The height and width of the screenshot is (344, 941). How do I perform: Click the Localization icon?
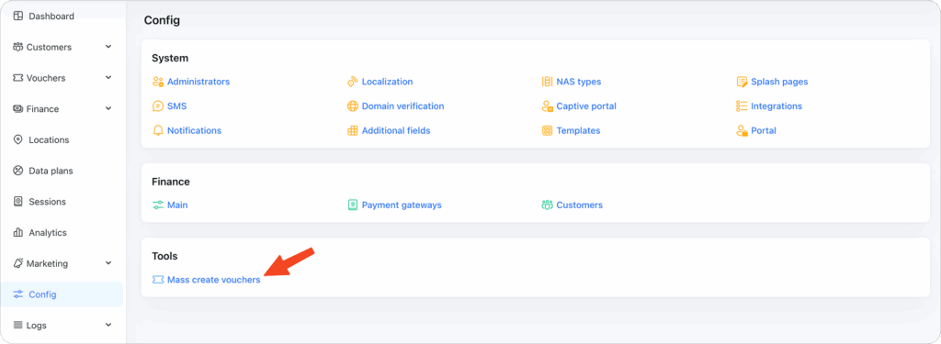click(352, 82)
